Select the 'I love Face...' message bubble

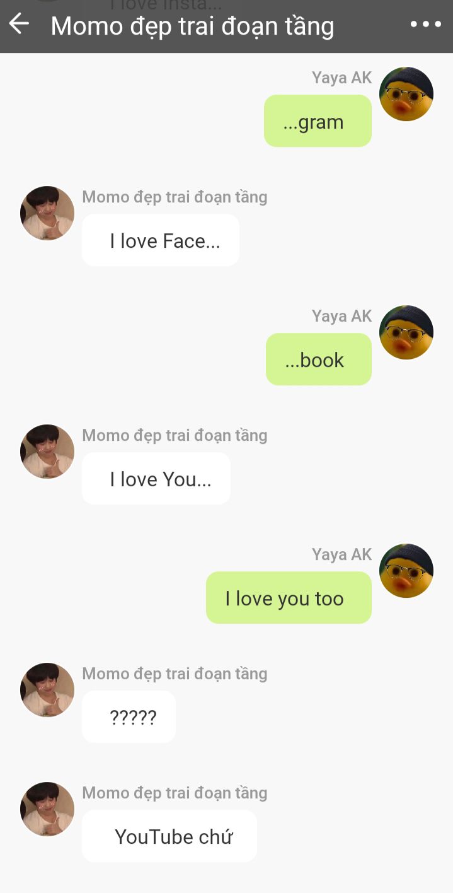pos(161,240)
